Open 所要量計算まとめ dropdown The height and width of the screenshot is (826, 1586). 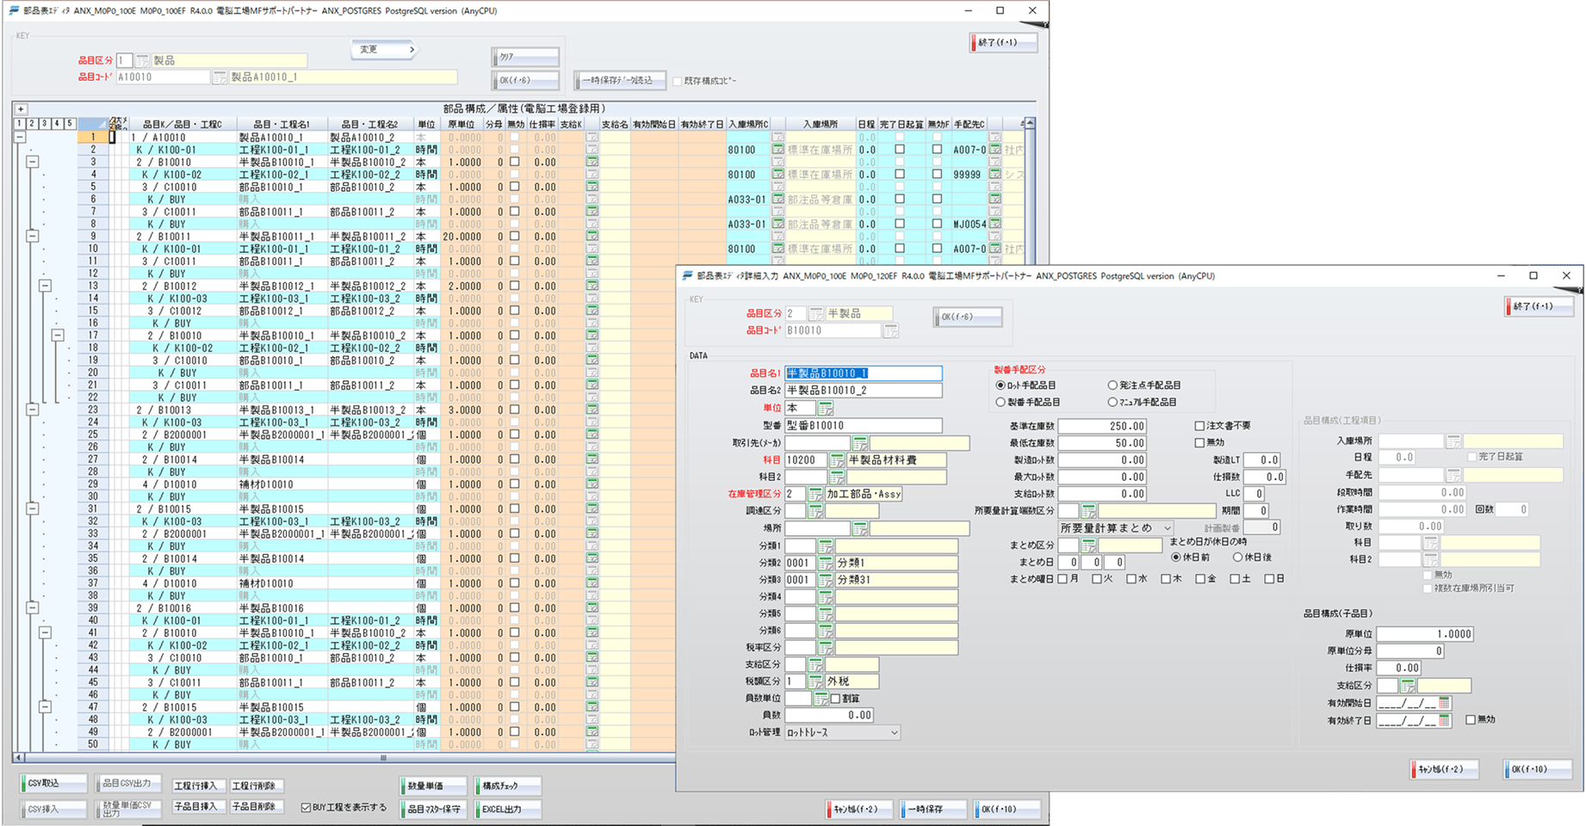(1115, 528)
